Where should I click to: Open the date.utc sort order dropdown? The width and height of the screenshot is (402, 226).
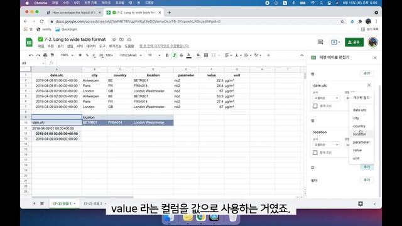tap(326, 98)
